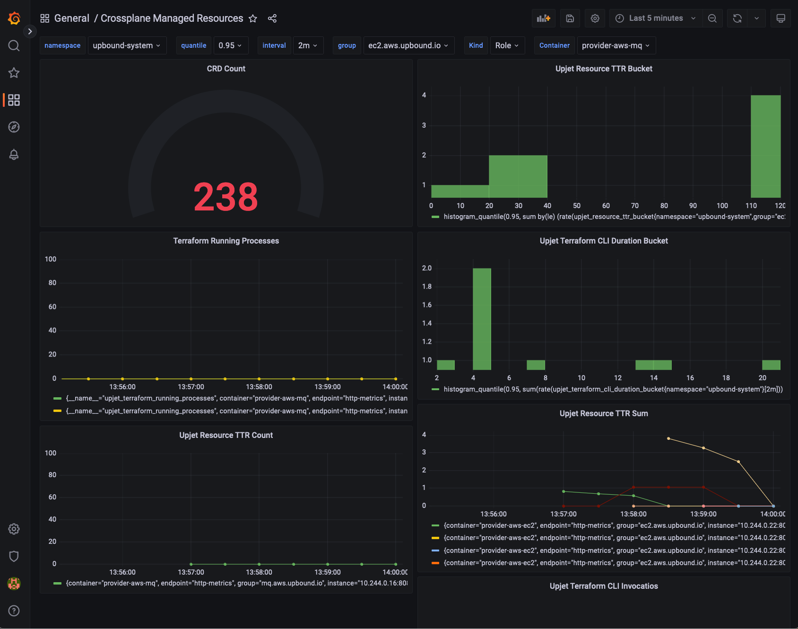This screenshot has height=629, width=798.
Task: Toggle the CLI Duration Bucket histogram_quantile legend series
Action: [x=613, y=389]
